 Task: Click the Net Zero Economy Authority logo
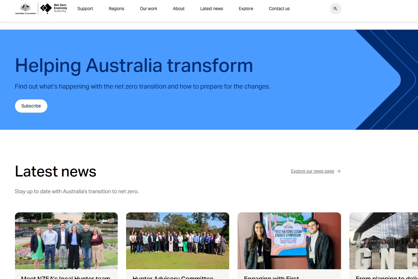point(54,8)
